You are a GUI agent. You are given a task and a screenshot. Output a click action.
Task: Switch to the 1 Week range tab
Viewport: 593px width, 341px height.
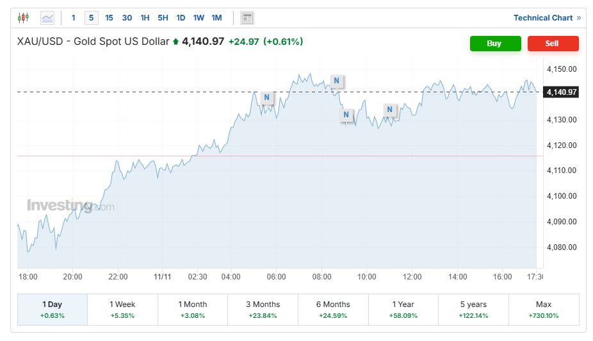(x=122, y=309)
